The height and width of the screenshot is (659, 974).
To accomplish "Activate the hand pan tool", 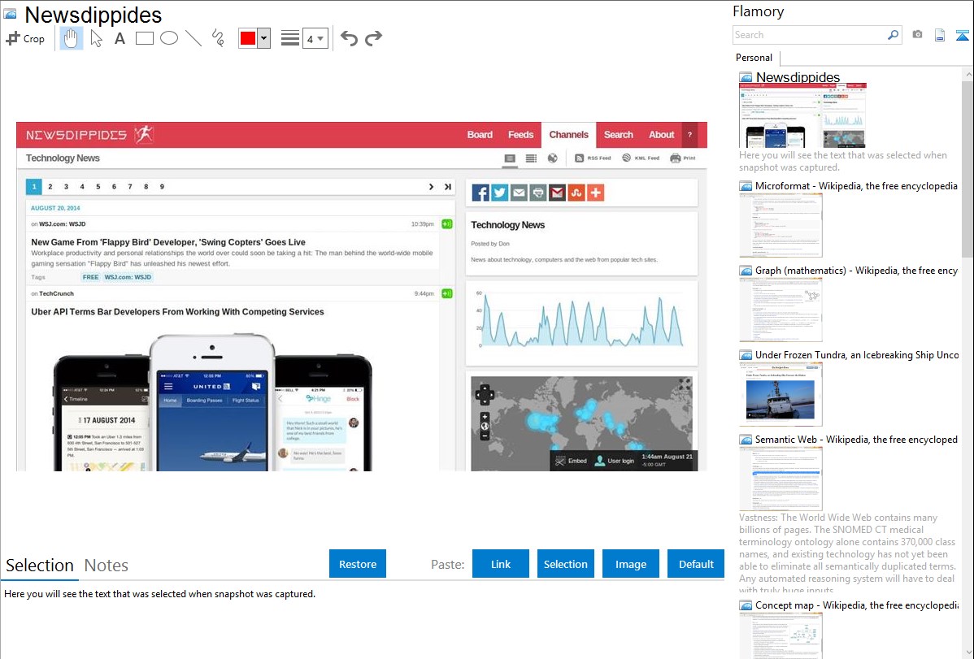I will [71, 38].
